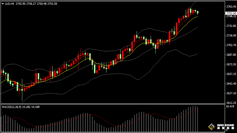
Task: Click the MACD(12,26,9) indicator label
Action: pyautogui.click(x=13, y=107)
